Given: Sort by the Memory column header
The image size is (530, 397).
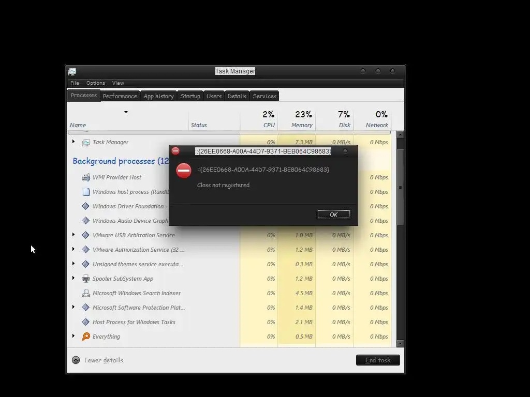Looking at the screenshot, I should click(297, 120).
